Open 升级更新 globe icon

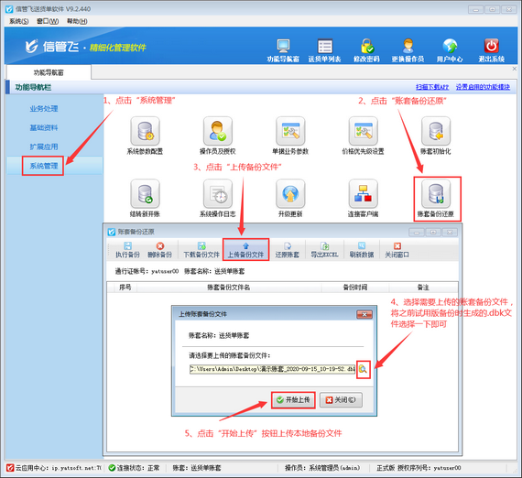[x=290, y=194]
